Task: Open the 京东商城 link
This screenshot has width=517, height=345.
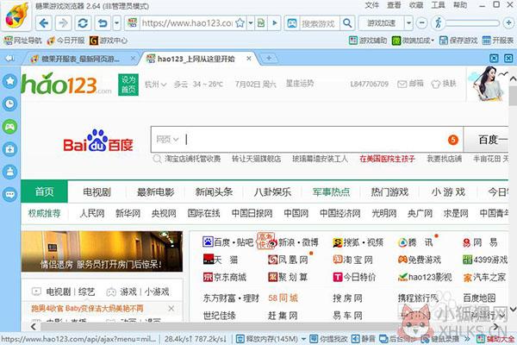Action: 225,277
